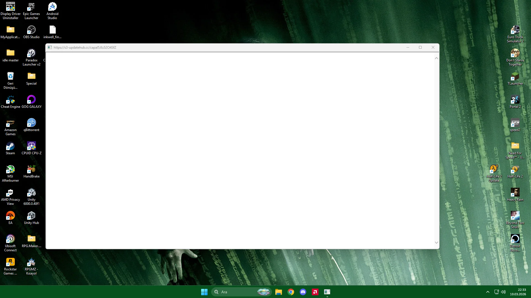Viewport: 531px width, 298px height.
Task: Open the Geri Dönüşü... recycle bin
Action: 11,80
